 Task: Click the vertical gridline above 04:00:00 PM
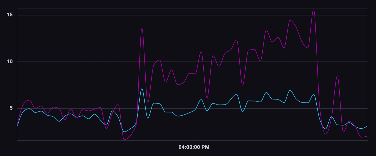[194, 40]
